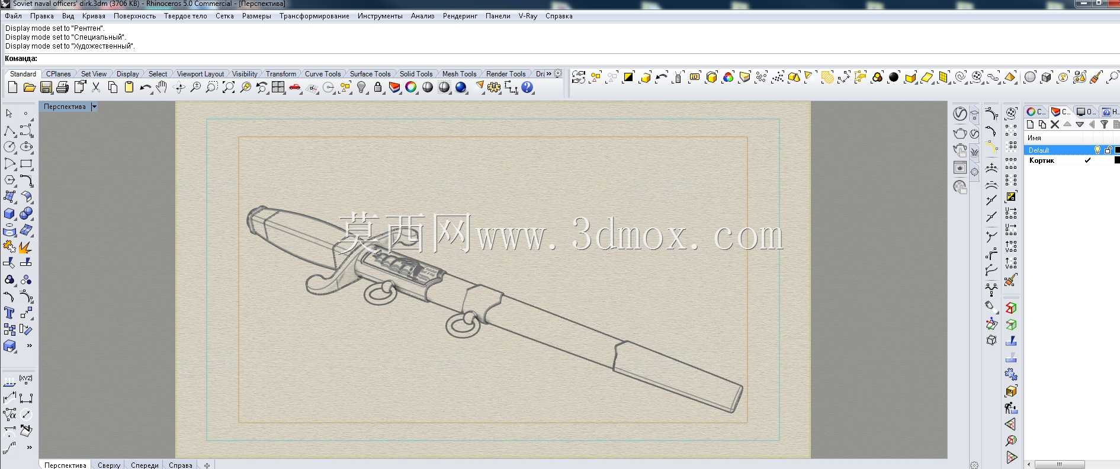
Task: Switch to the Справа viewport tab
Action: pyautogui.click(x=181, y=465)
